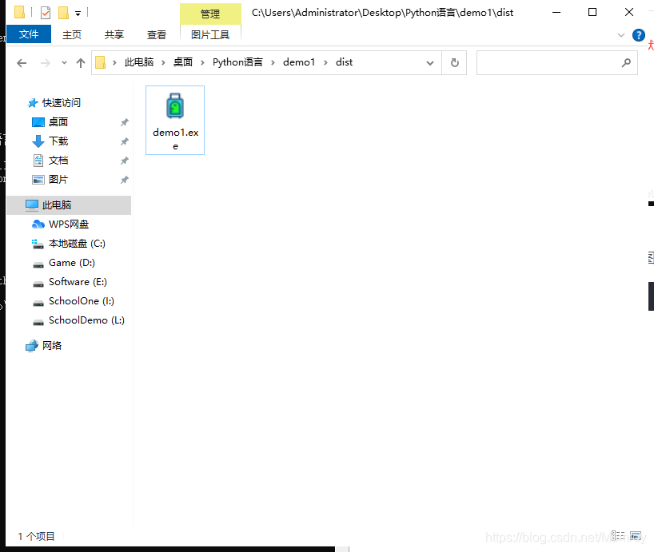
Task: Unpin 下载 from quick access
Action: pos(125,141)
